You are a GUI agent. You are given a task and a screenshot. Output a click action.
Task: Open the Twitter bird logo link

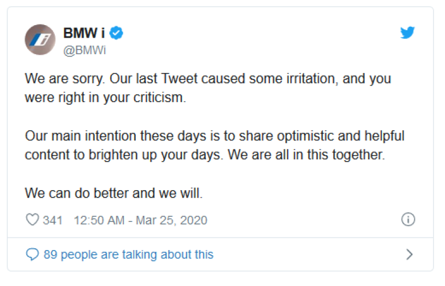point(407,33)
